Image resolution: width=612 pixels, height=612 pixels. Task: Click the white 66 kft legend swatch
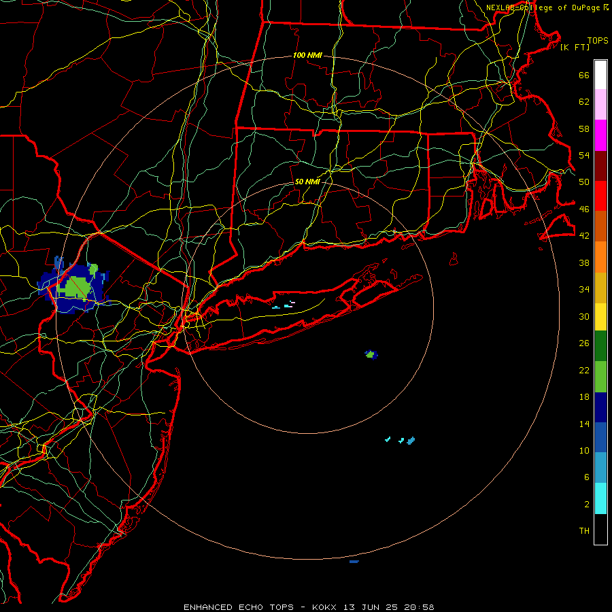click(600, 75)
